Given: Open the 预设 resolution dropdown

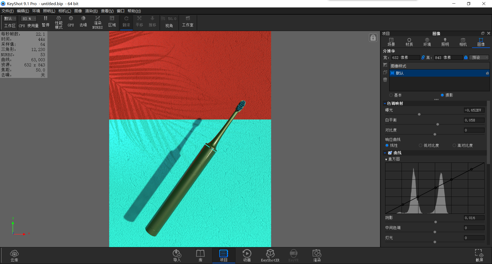Looking at the screenshot, I should [479, 57].
